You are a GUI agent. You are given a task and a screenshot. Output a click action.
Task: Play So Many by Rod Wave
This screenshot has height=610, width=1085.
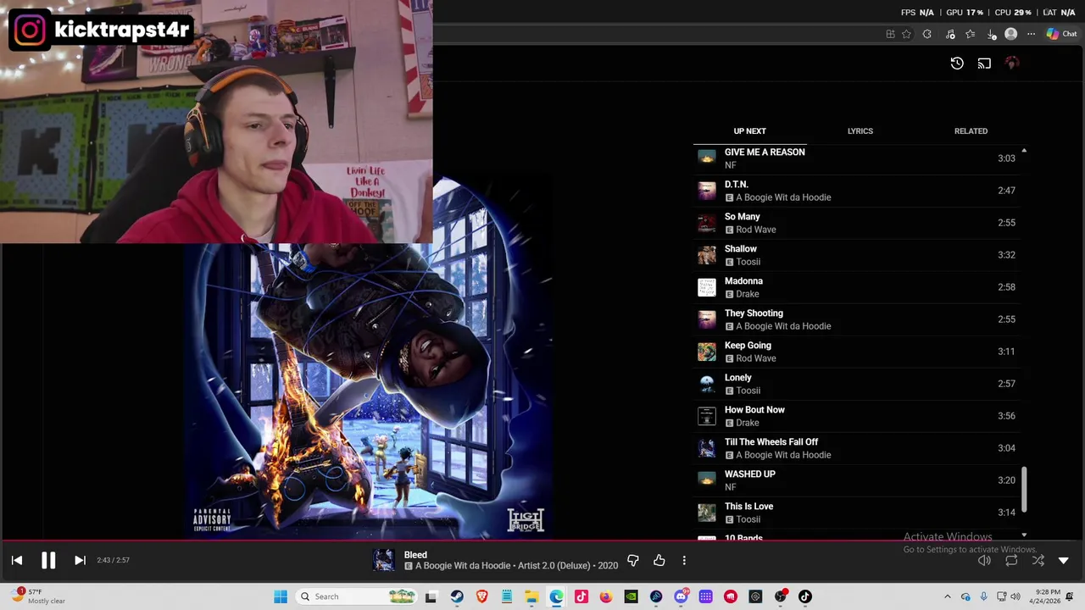(856, 223)
